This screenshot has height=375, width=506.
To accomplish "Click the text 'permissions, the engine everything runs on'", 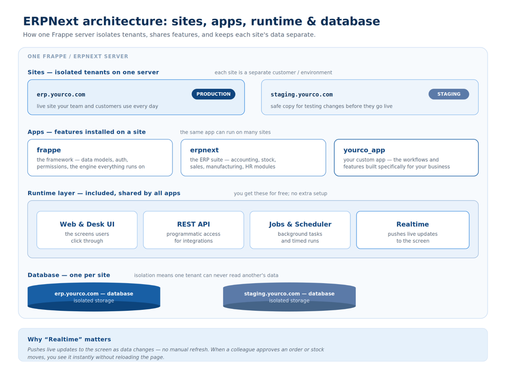I will tap(91, 167).
